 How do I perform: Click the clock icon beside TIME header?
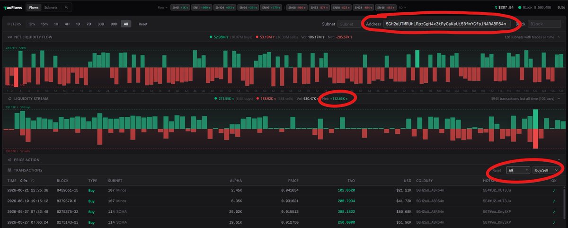[33, 181]
